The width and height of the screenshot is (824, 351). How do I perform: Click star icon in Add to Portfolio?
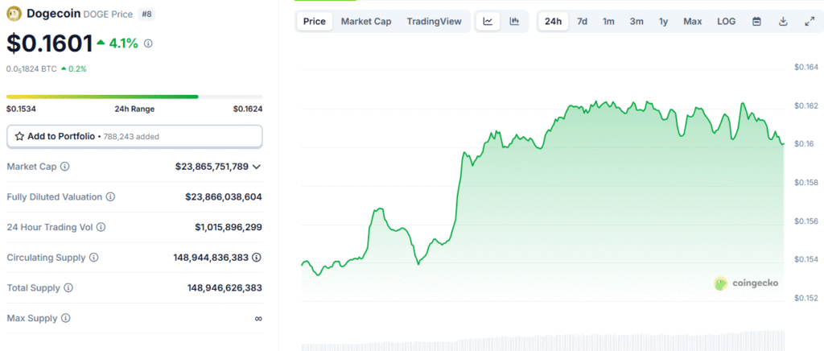pyautogui.click(x=19, y=136)
